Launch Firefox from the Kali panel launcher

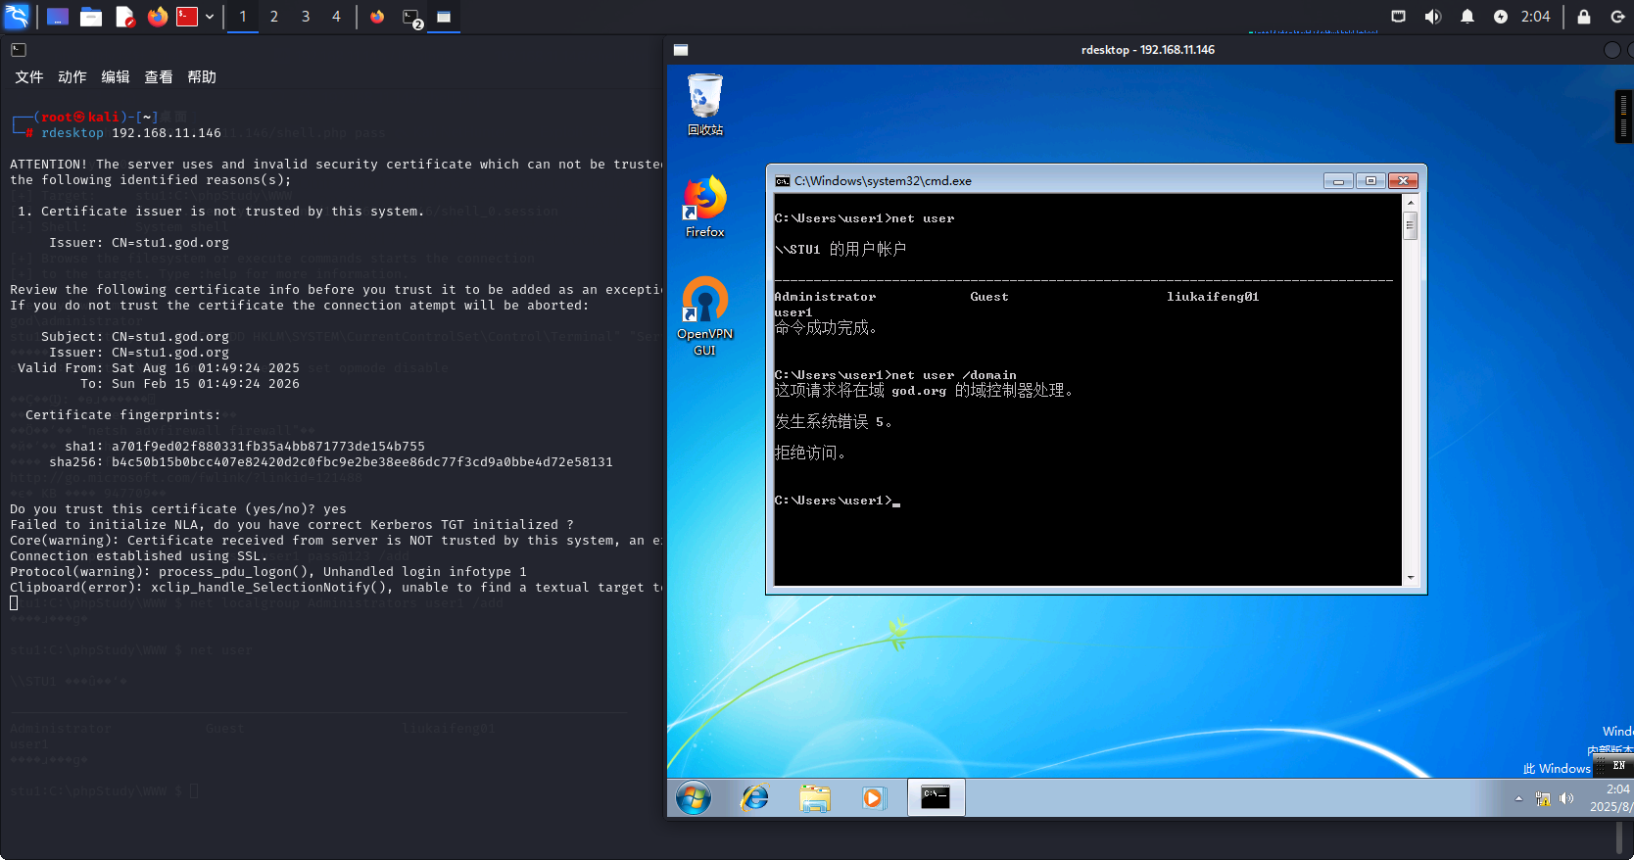[x=157, y=17]
